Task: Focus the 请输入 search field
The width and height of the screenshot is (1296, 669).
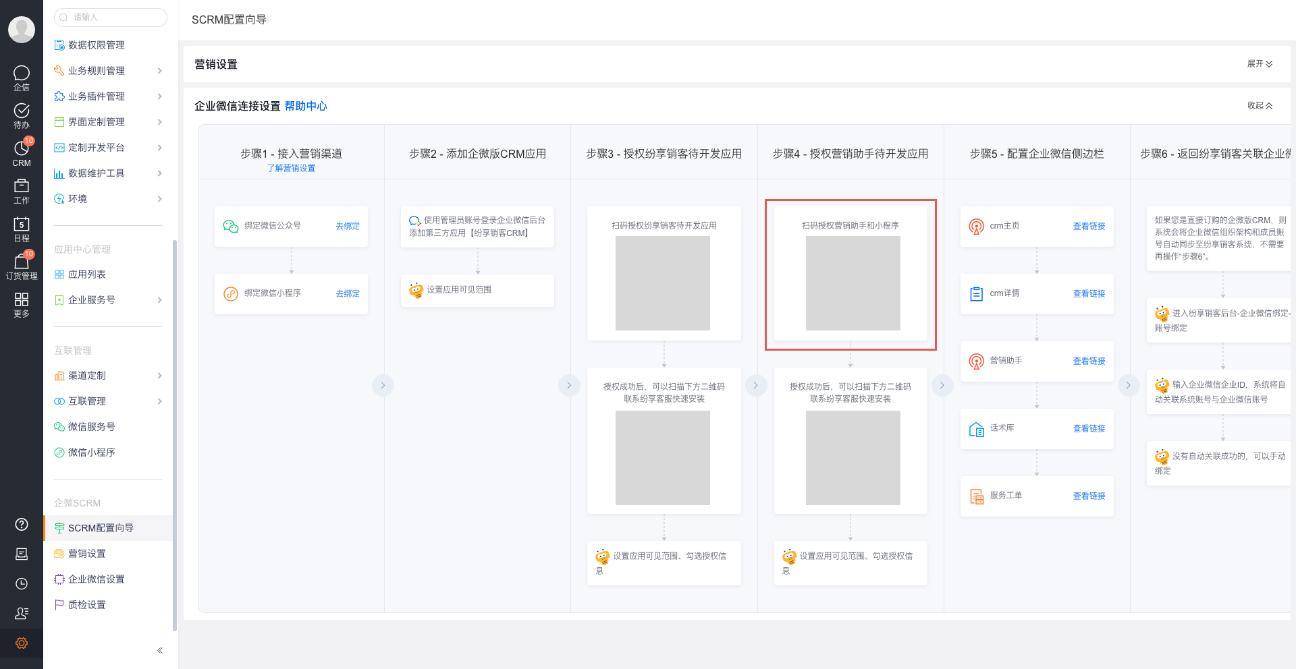Action: click(x=111, y=18)
